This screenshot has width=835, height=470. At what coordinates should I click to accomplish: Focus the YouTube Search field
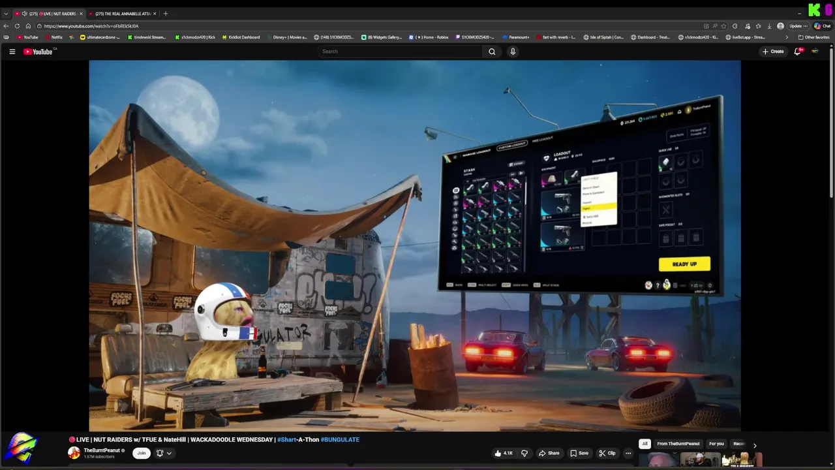click(400, 52)
